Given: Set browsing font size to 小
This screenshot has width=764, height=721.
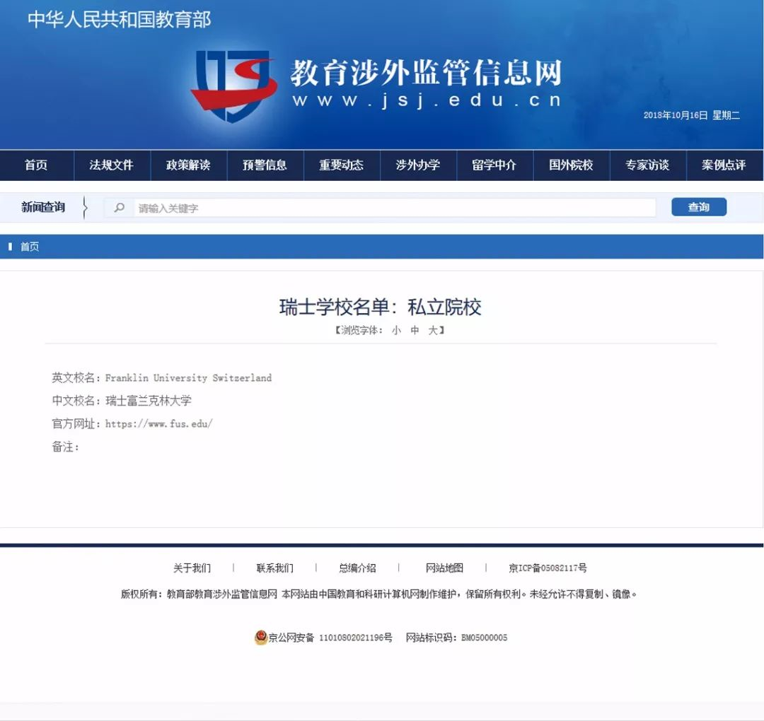Looking at the screenshot, I should (x=396, y=330).
